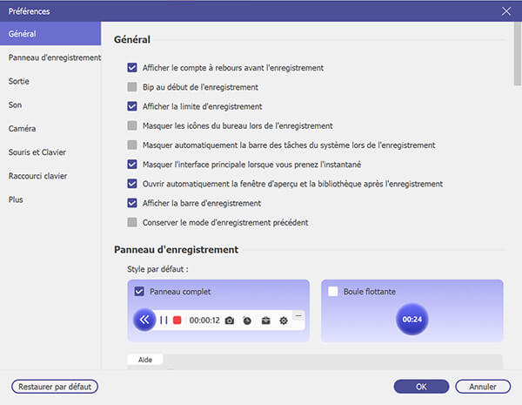Click the camera snapshot icon
The image size is (522, 405).
pos(230,321)
